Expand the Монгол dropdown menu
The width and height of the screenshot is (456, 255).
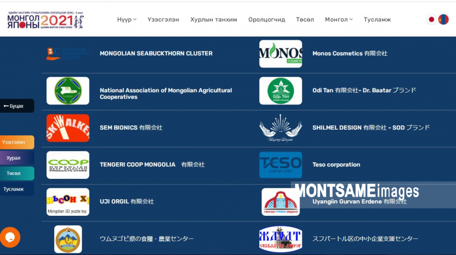[x=339, y=19]
